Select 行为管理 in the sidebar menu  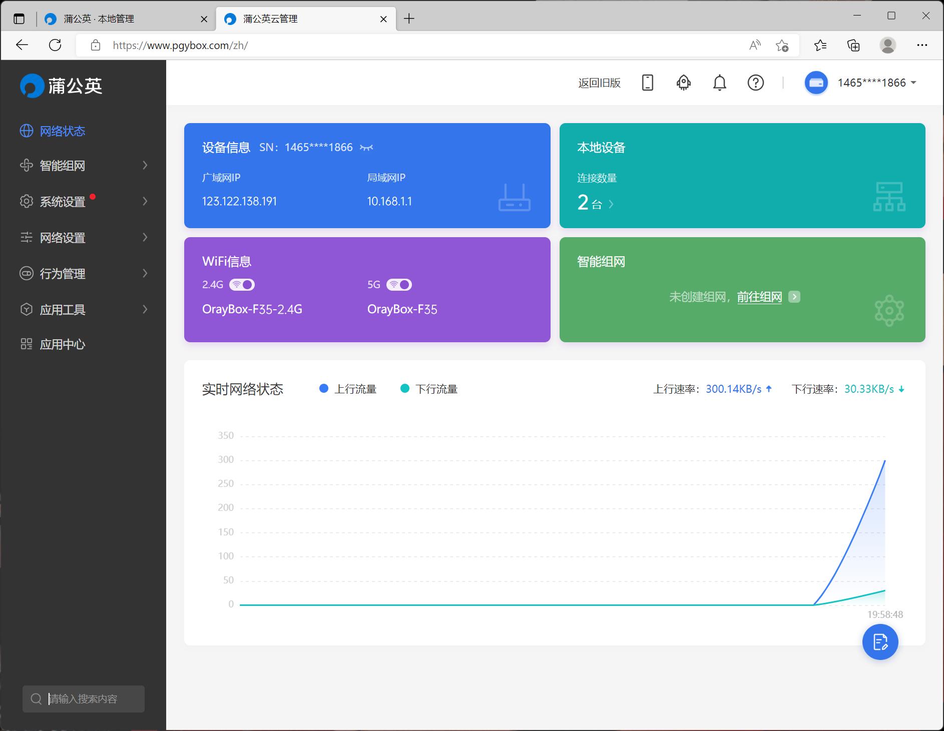click(62, 274)
